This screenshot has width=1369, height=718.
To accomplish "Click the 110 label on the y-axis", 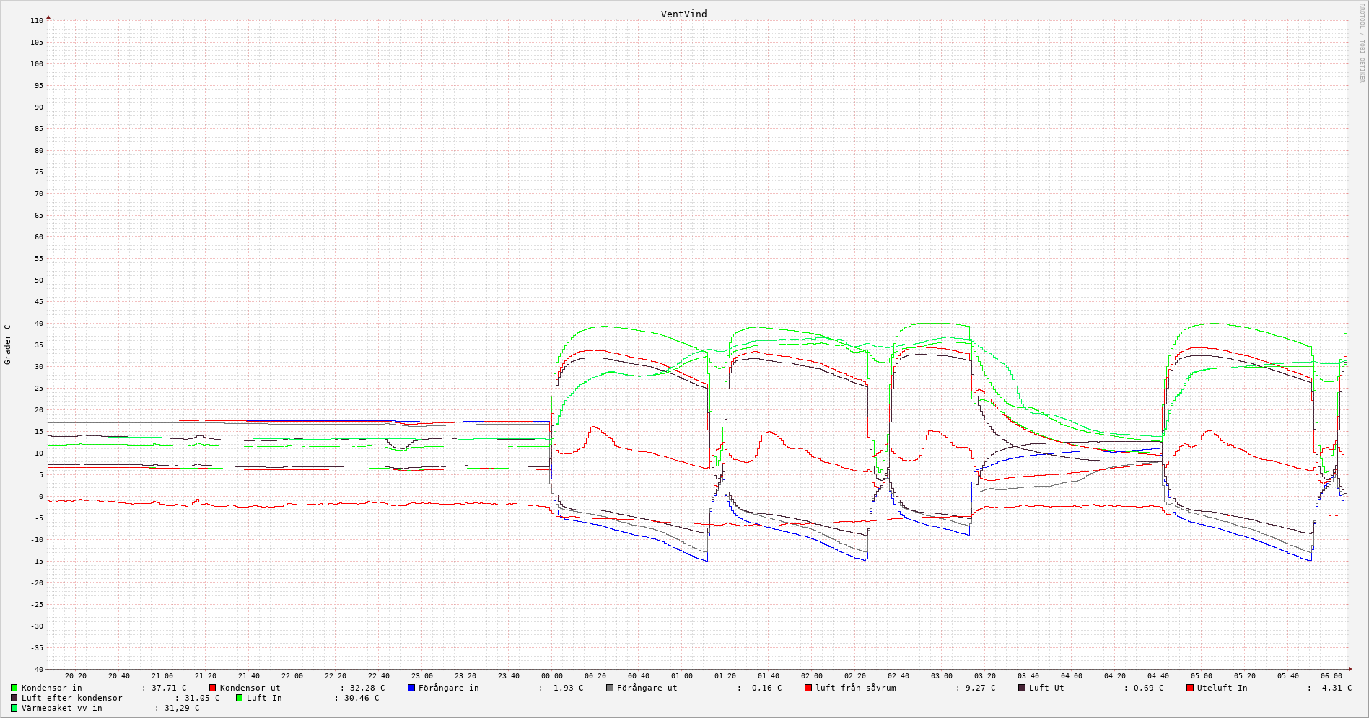I will [37, 21].
